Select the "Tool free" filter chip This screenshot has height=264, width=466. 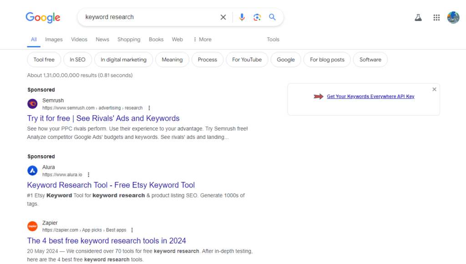point(44,60)
